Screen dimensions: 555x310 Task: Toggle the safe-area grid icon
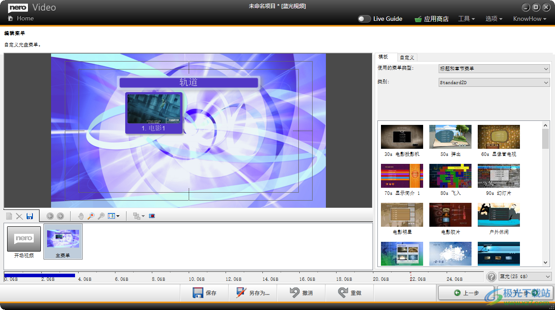tap(152, 216)
